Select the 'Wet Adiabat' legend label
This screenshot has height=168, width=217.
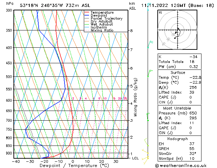pos(102,25)
